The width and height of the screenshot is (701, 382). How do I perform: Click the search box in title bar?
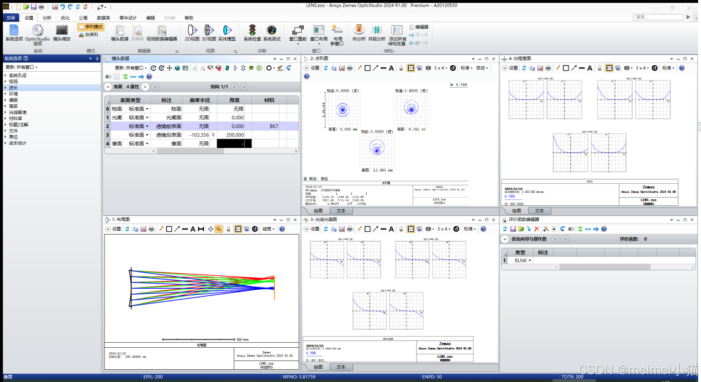click(x=658, y=17)
